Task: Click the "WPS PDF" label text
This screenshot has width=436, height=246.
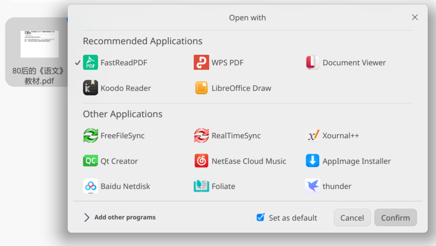Action: [x=228, y=62]
